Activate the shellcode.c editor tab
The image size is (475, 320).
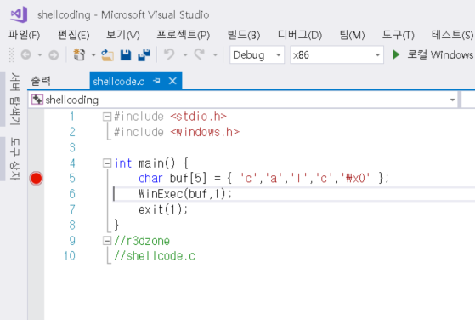(118, 82)
